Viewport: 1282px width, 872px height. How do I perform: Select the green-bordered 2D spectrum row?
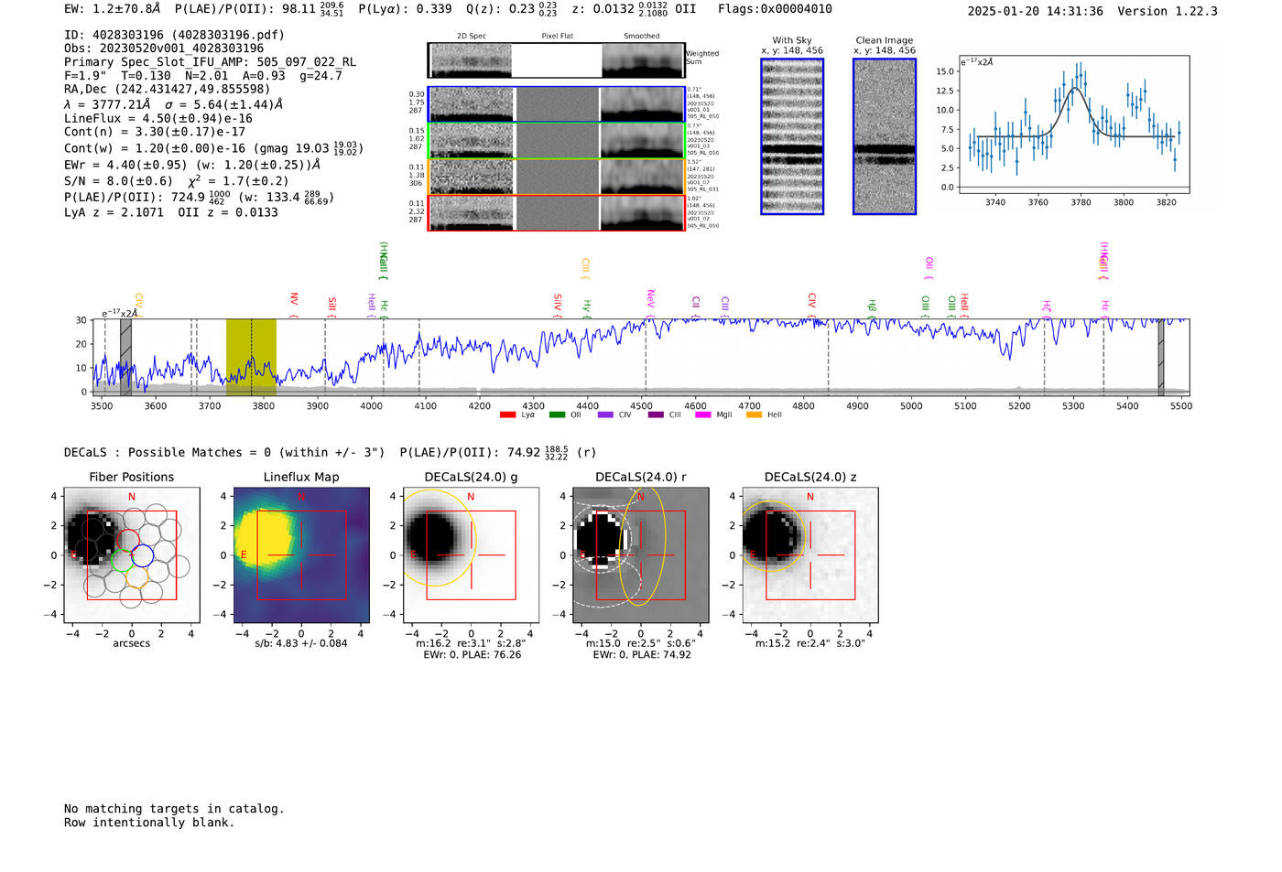556,140
